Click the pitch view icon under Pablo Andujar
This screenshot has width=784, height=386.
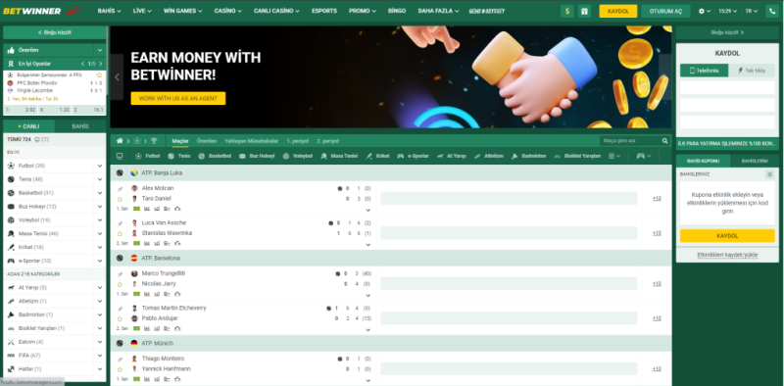tap(136, 328)
